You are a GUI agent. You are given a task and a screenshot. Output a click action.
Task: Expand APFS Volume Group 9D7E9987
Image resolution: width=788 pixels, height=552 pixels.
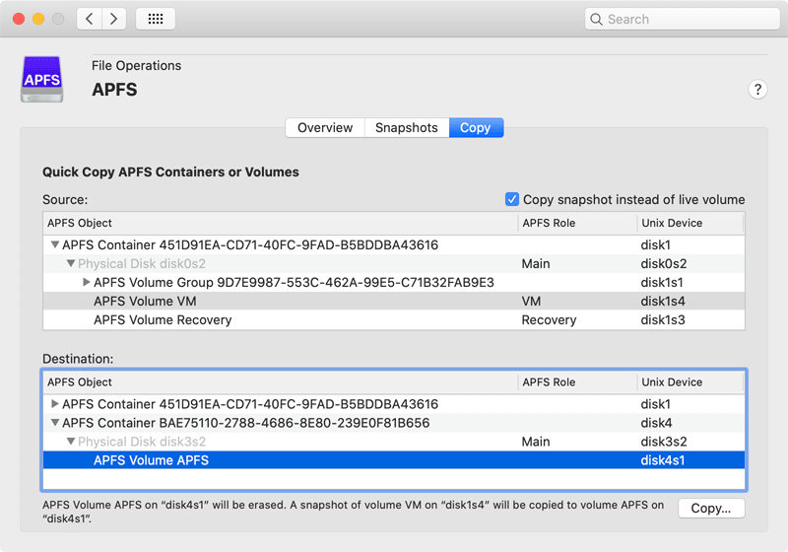coord(87,282)
